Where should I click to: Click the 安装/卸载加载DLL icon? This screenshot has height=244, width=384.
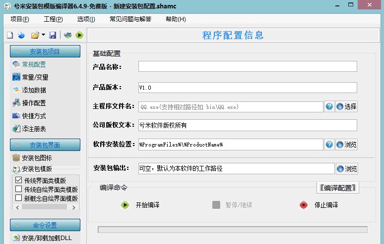[16, 238]
